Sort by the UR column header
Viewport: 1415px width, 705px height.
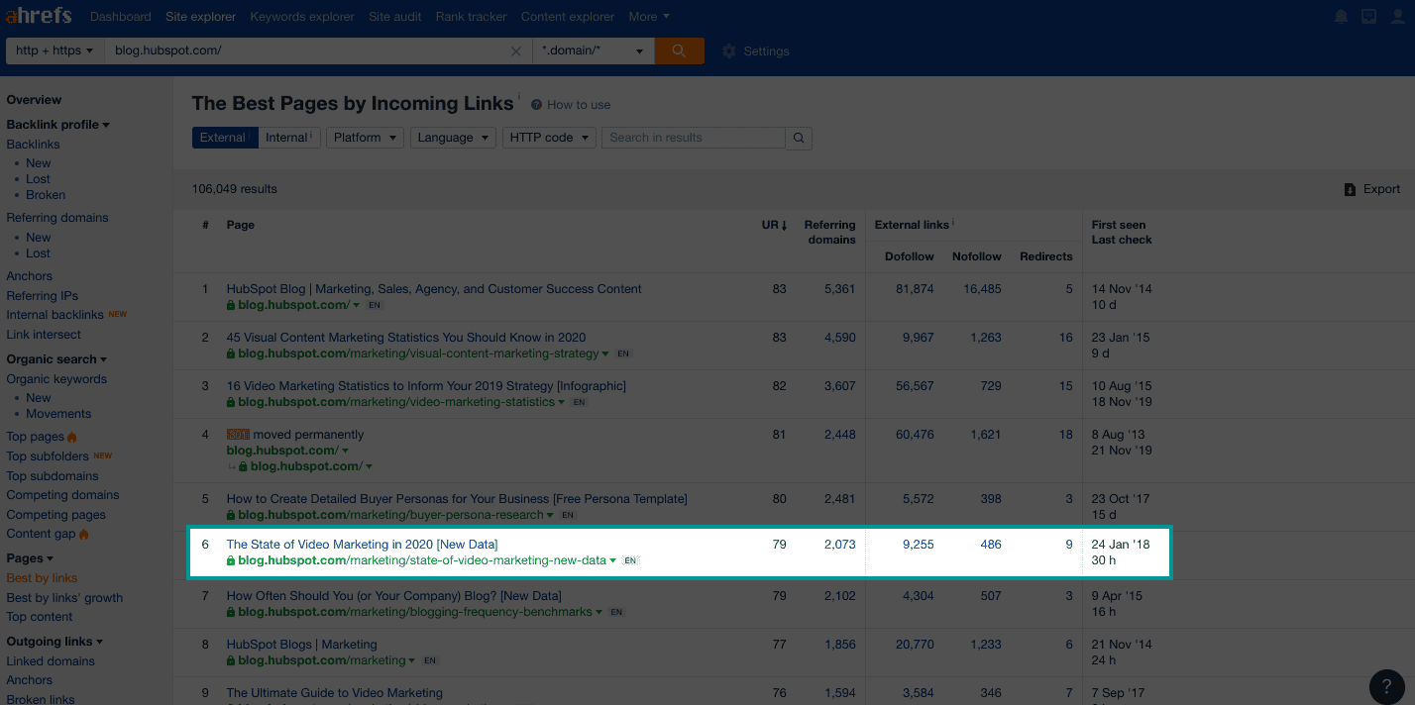(x=774, y=225)
